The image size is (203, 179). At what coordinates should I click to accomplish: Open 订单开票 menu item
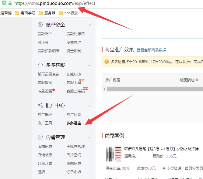click(x=45, y=164)
